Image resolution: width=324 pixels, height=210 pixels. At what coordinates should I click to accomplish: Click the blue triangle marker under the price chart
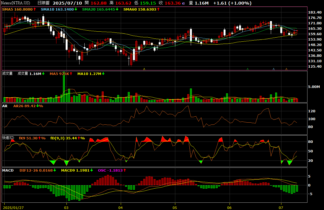(x=274, y=69)
